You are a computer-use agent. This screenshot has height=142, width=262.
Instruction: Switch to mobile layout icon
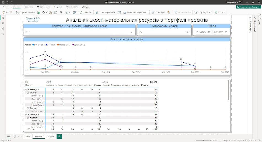(15, 136)
